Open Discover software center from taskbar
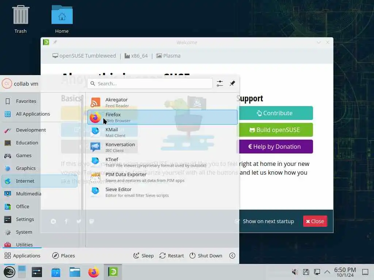Viewport: 374px width, 280px height. 56,272
